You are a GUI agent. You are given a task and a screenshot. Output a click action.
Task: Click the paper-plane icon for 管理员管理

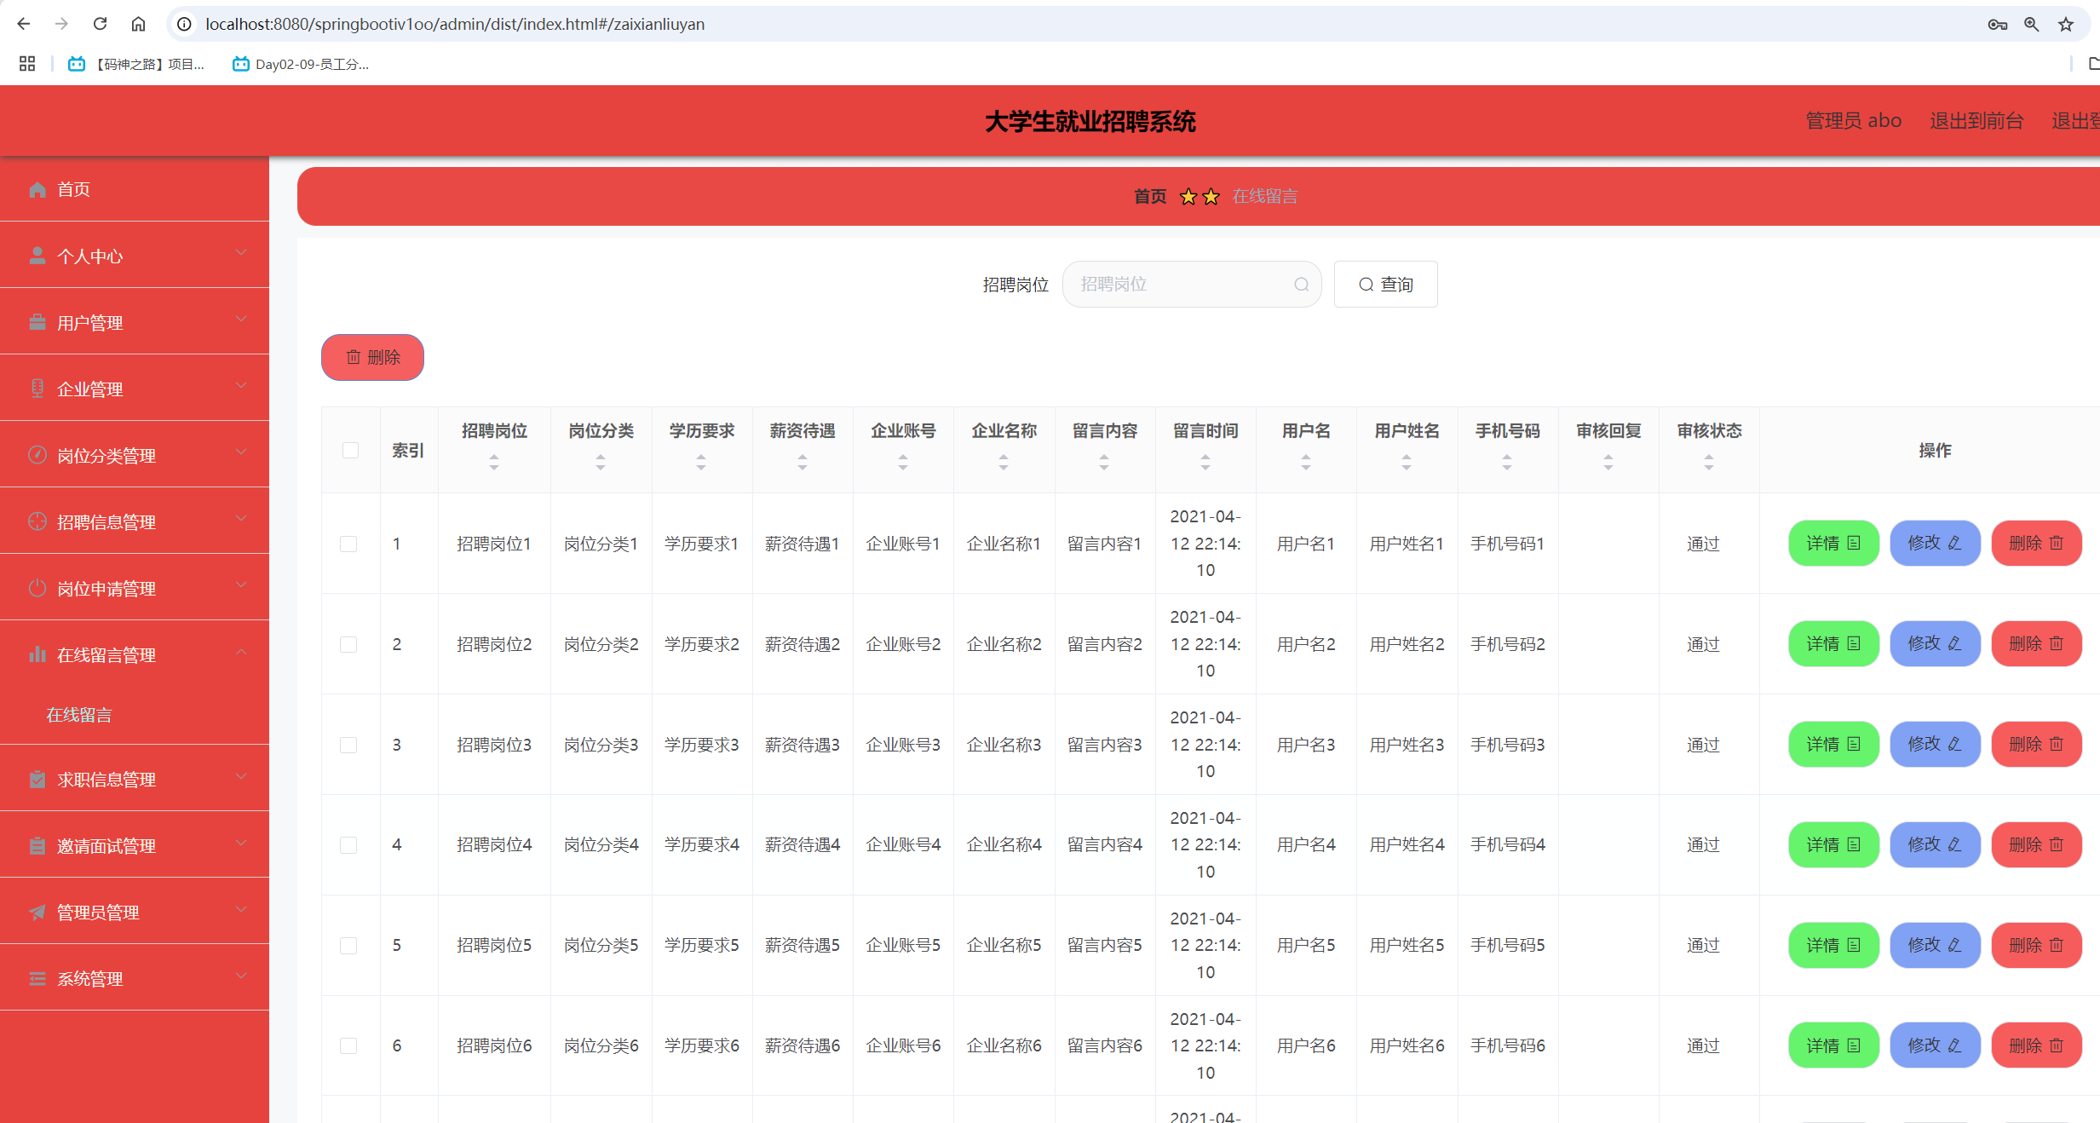coord(37,912)
